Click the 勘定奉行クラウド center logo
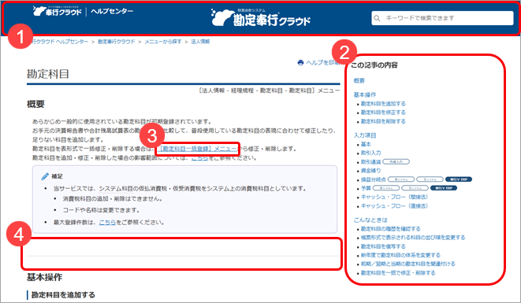The image size is (521, 303). 260,18
